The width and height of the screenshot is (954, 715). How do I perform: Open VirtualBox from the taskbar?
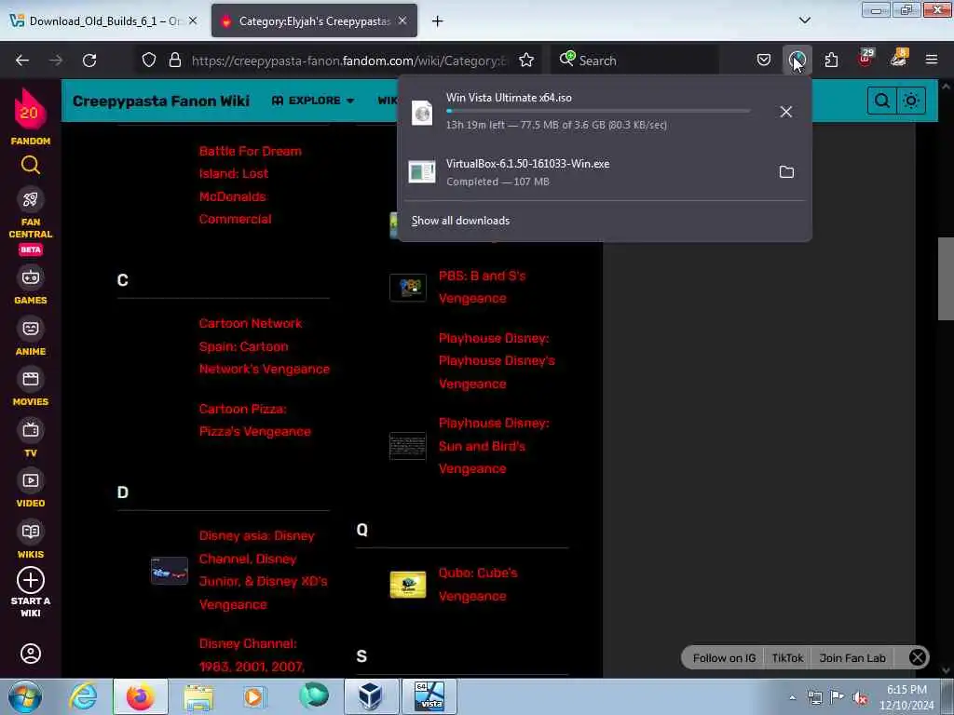click(371, 696)
